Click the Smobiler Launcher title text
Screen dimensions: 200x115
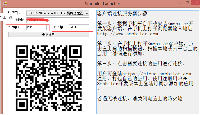[103, 4]
